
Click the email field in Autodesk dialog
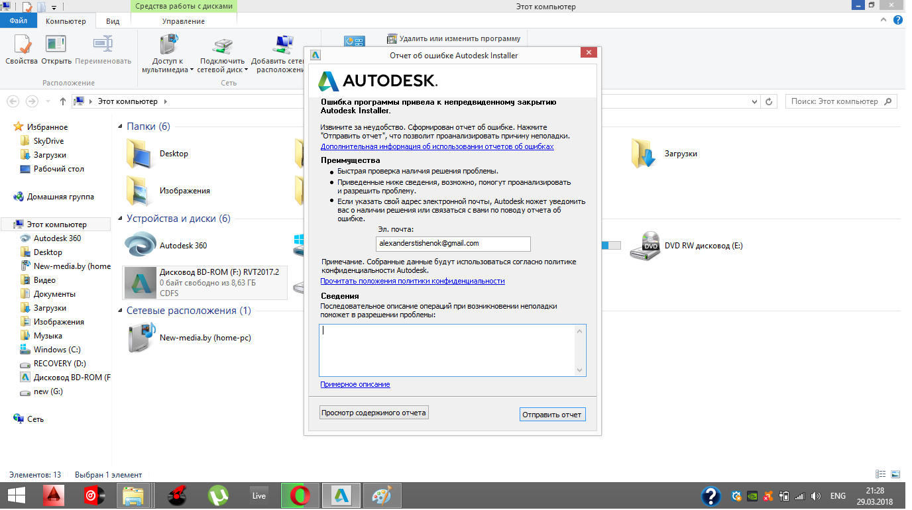453,244
